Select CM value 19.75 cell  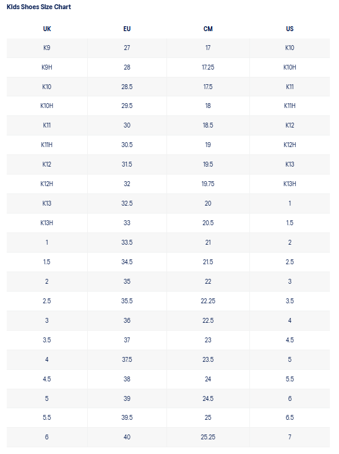[208, 184]
